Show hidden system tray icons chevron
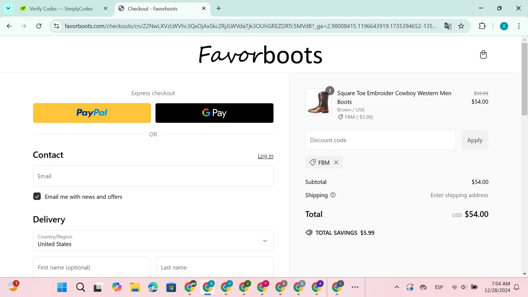Screen dimensions: 528x297 (x=397, y=287)
